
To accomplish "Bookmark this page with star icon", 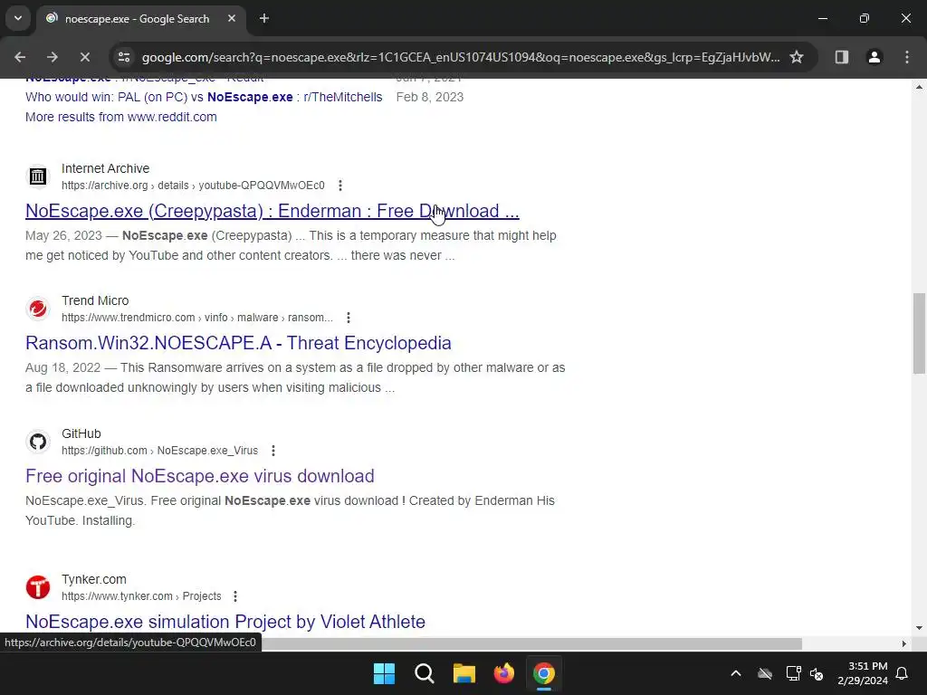I will [797, 57].
